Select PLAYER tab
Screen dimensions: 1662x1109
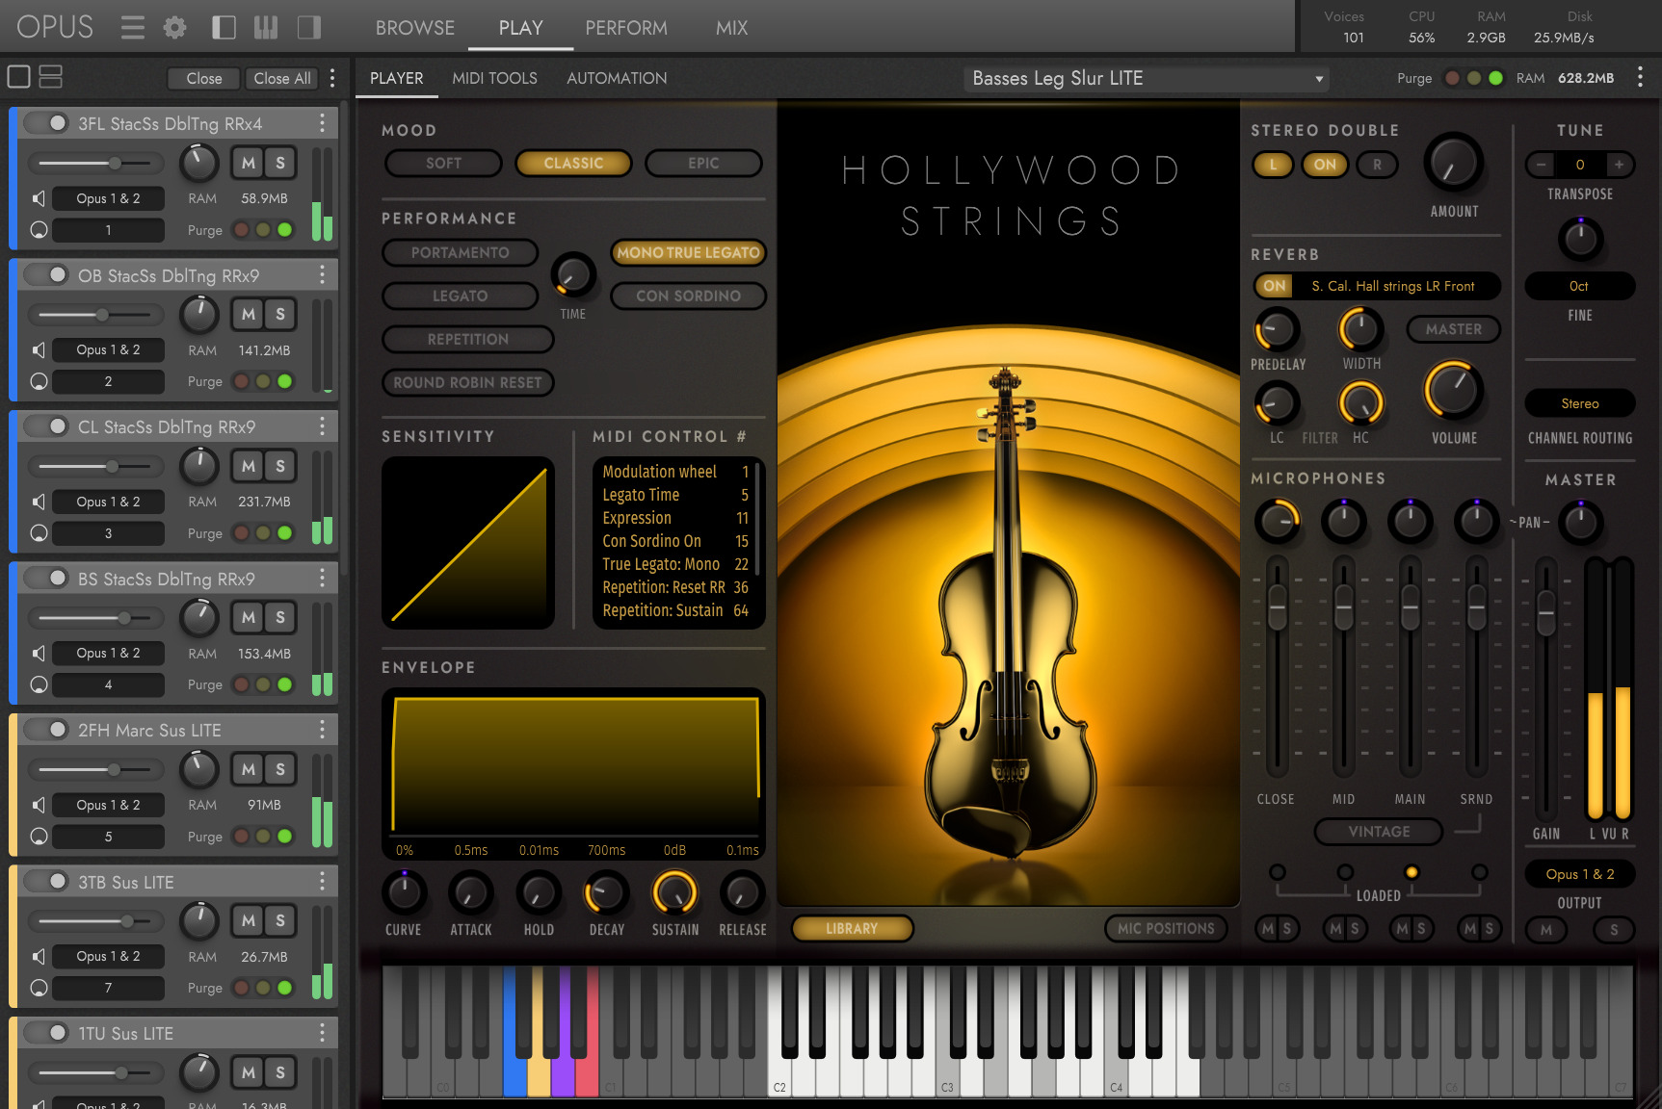(397, 78)
